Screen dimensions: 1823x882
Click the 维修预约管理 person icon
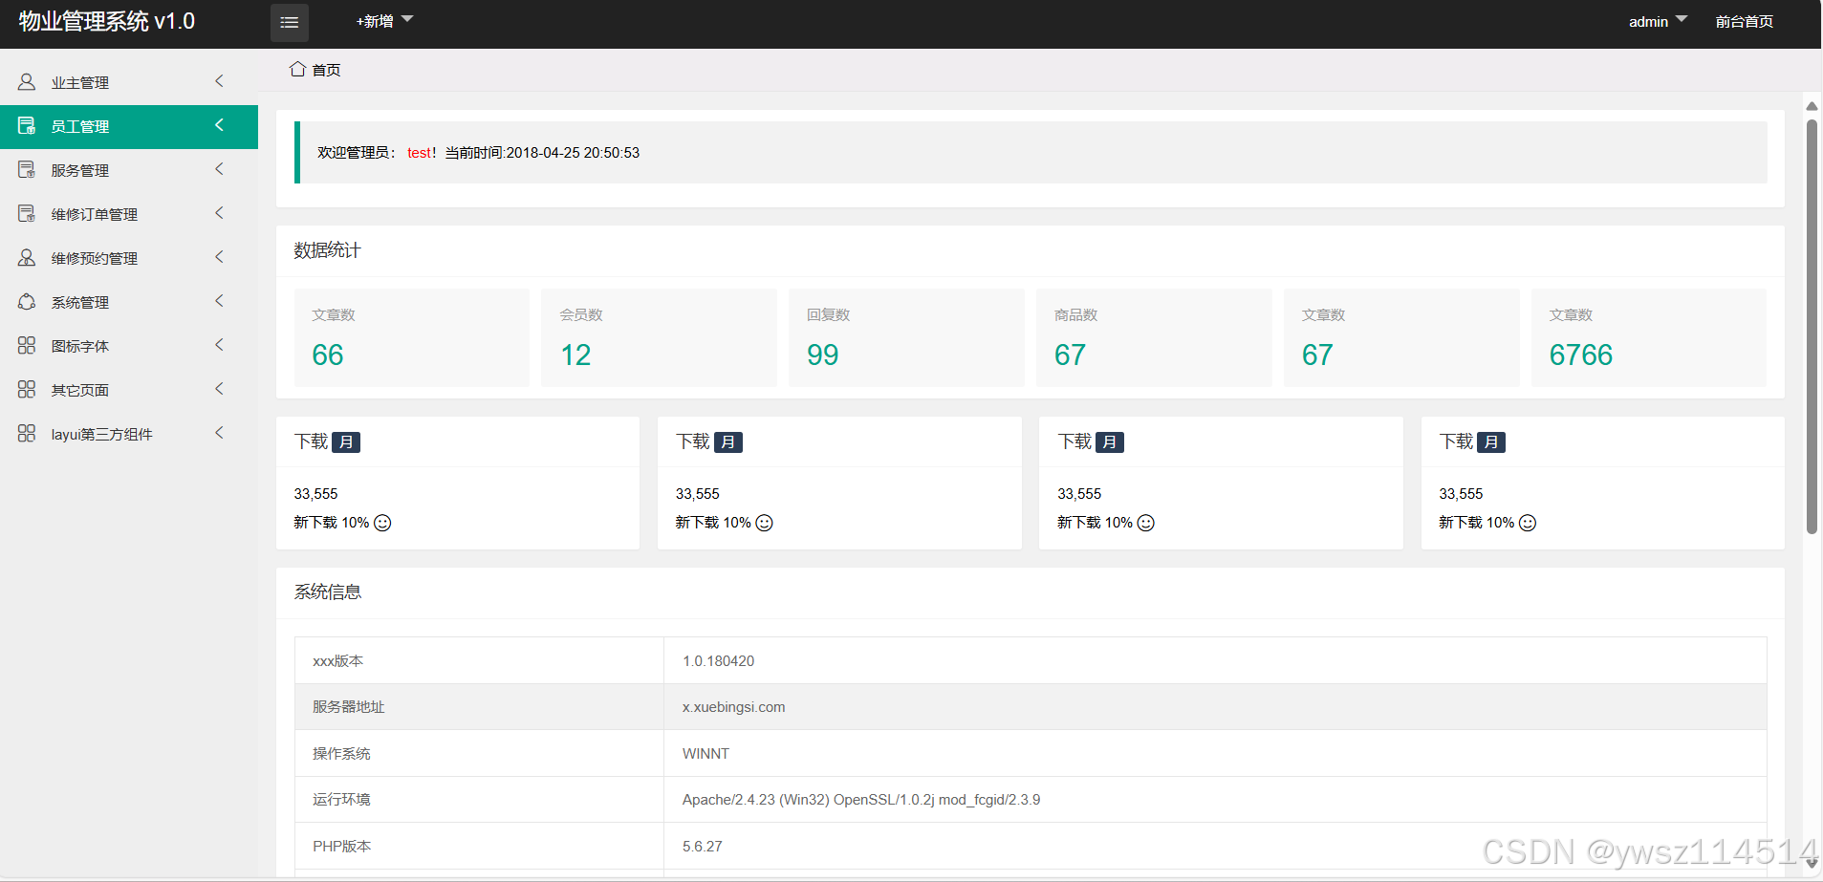point(27,258)
